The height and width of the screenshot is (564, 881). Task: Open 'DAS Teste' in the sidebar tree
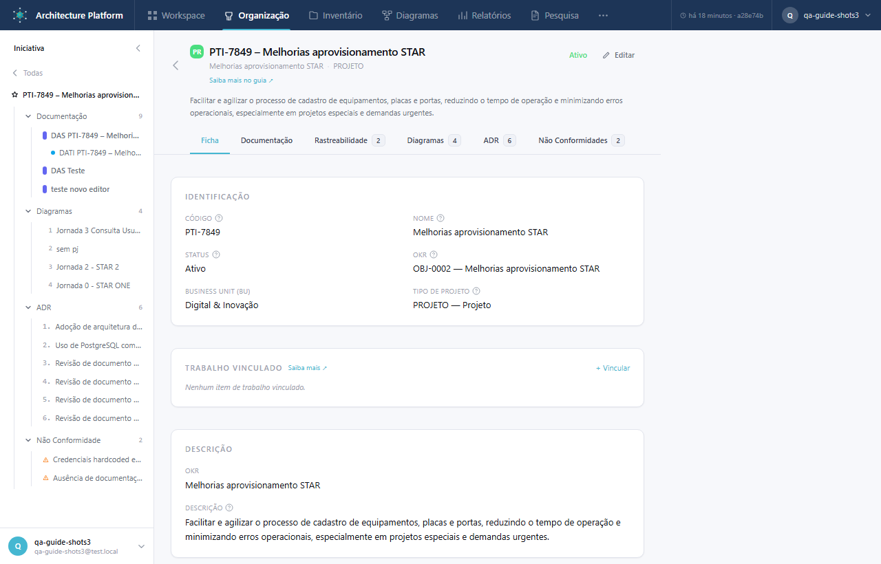click(68, 171)
